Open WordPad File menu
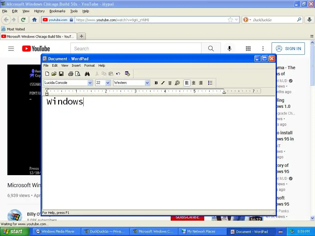The image size is (315, 236). [x=46, y=65]
